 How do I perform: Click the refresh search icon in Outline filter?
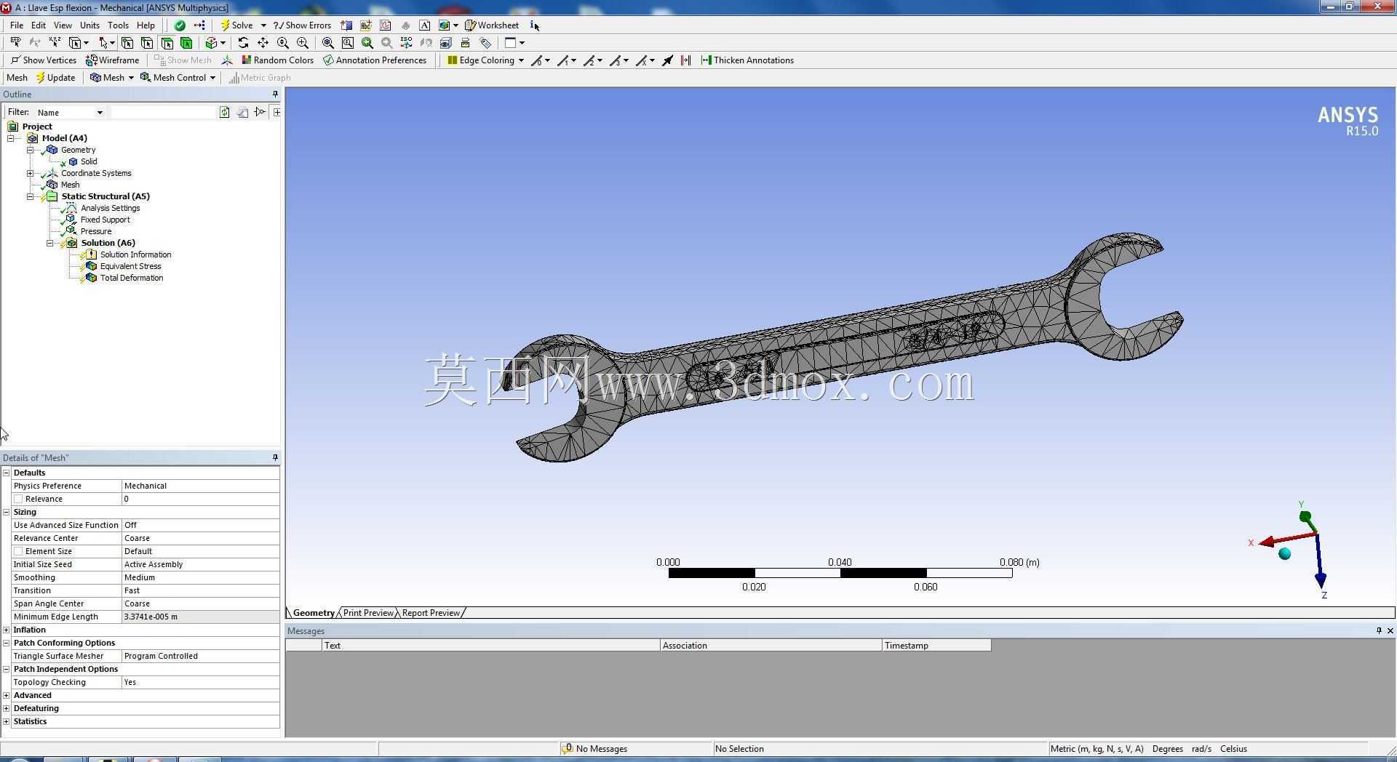[x=225, y=112]
